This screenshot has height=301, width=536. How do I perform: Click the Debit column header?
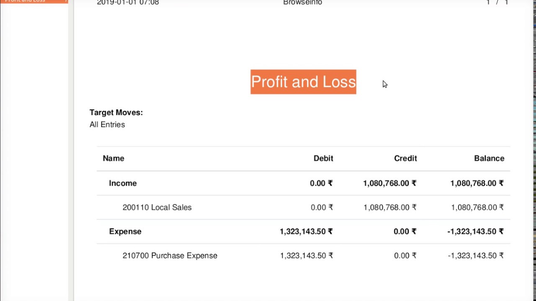323,158
